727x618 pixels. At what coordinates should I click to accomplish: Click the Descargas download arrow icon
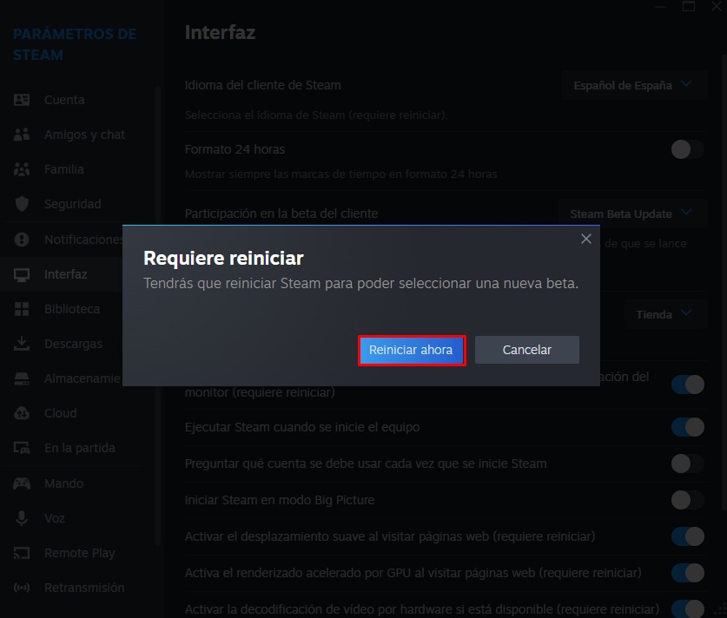(x=22, y=343)
